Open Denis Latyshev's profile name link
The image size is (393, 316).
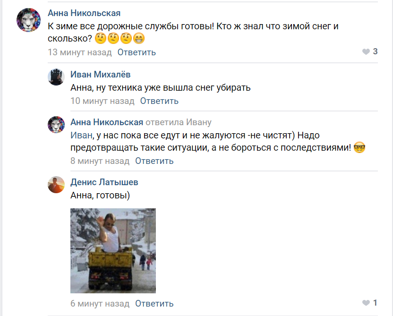(104, 182)
